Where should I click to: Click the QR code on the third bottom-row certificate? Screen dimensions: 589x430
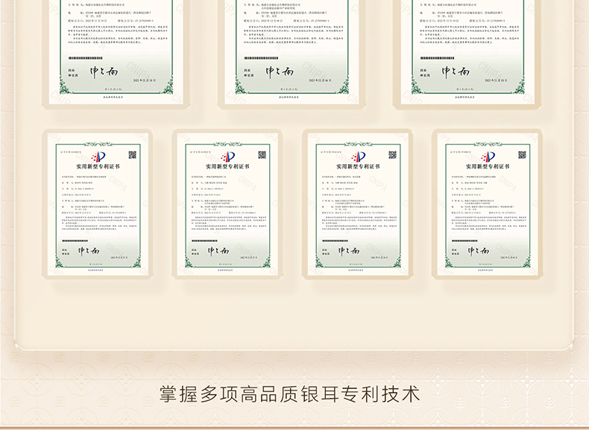[392, 155]
